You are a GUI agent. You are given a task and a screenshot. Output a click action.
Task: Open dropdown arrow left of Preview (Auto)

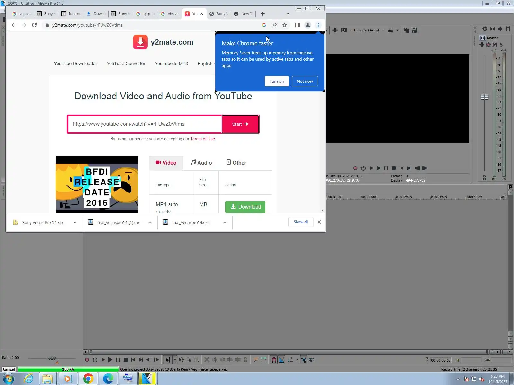click(x=351, y=30)
